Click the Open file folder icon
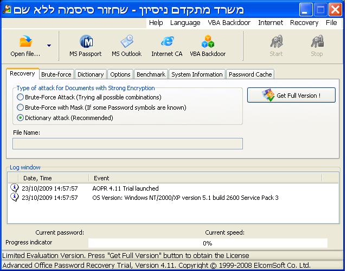 (x=25, y=42)
